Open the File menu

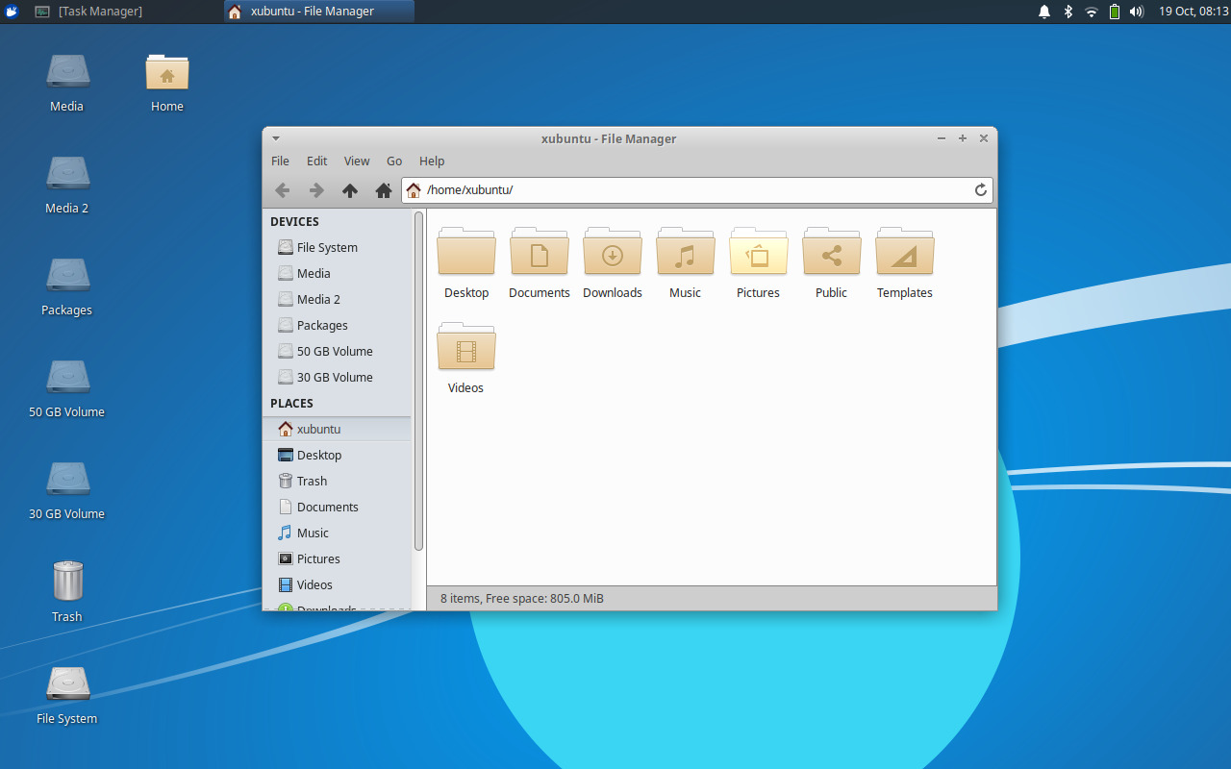coord(280,161)
